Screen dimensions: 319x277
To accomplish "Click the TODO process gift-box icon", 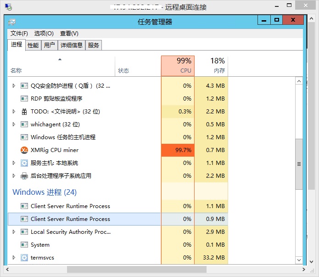I will click(24, 112).
